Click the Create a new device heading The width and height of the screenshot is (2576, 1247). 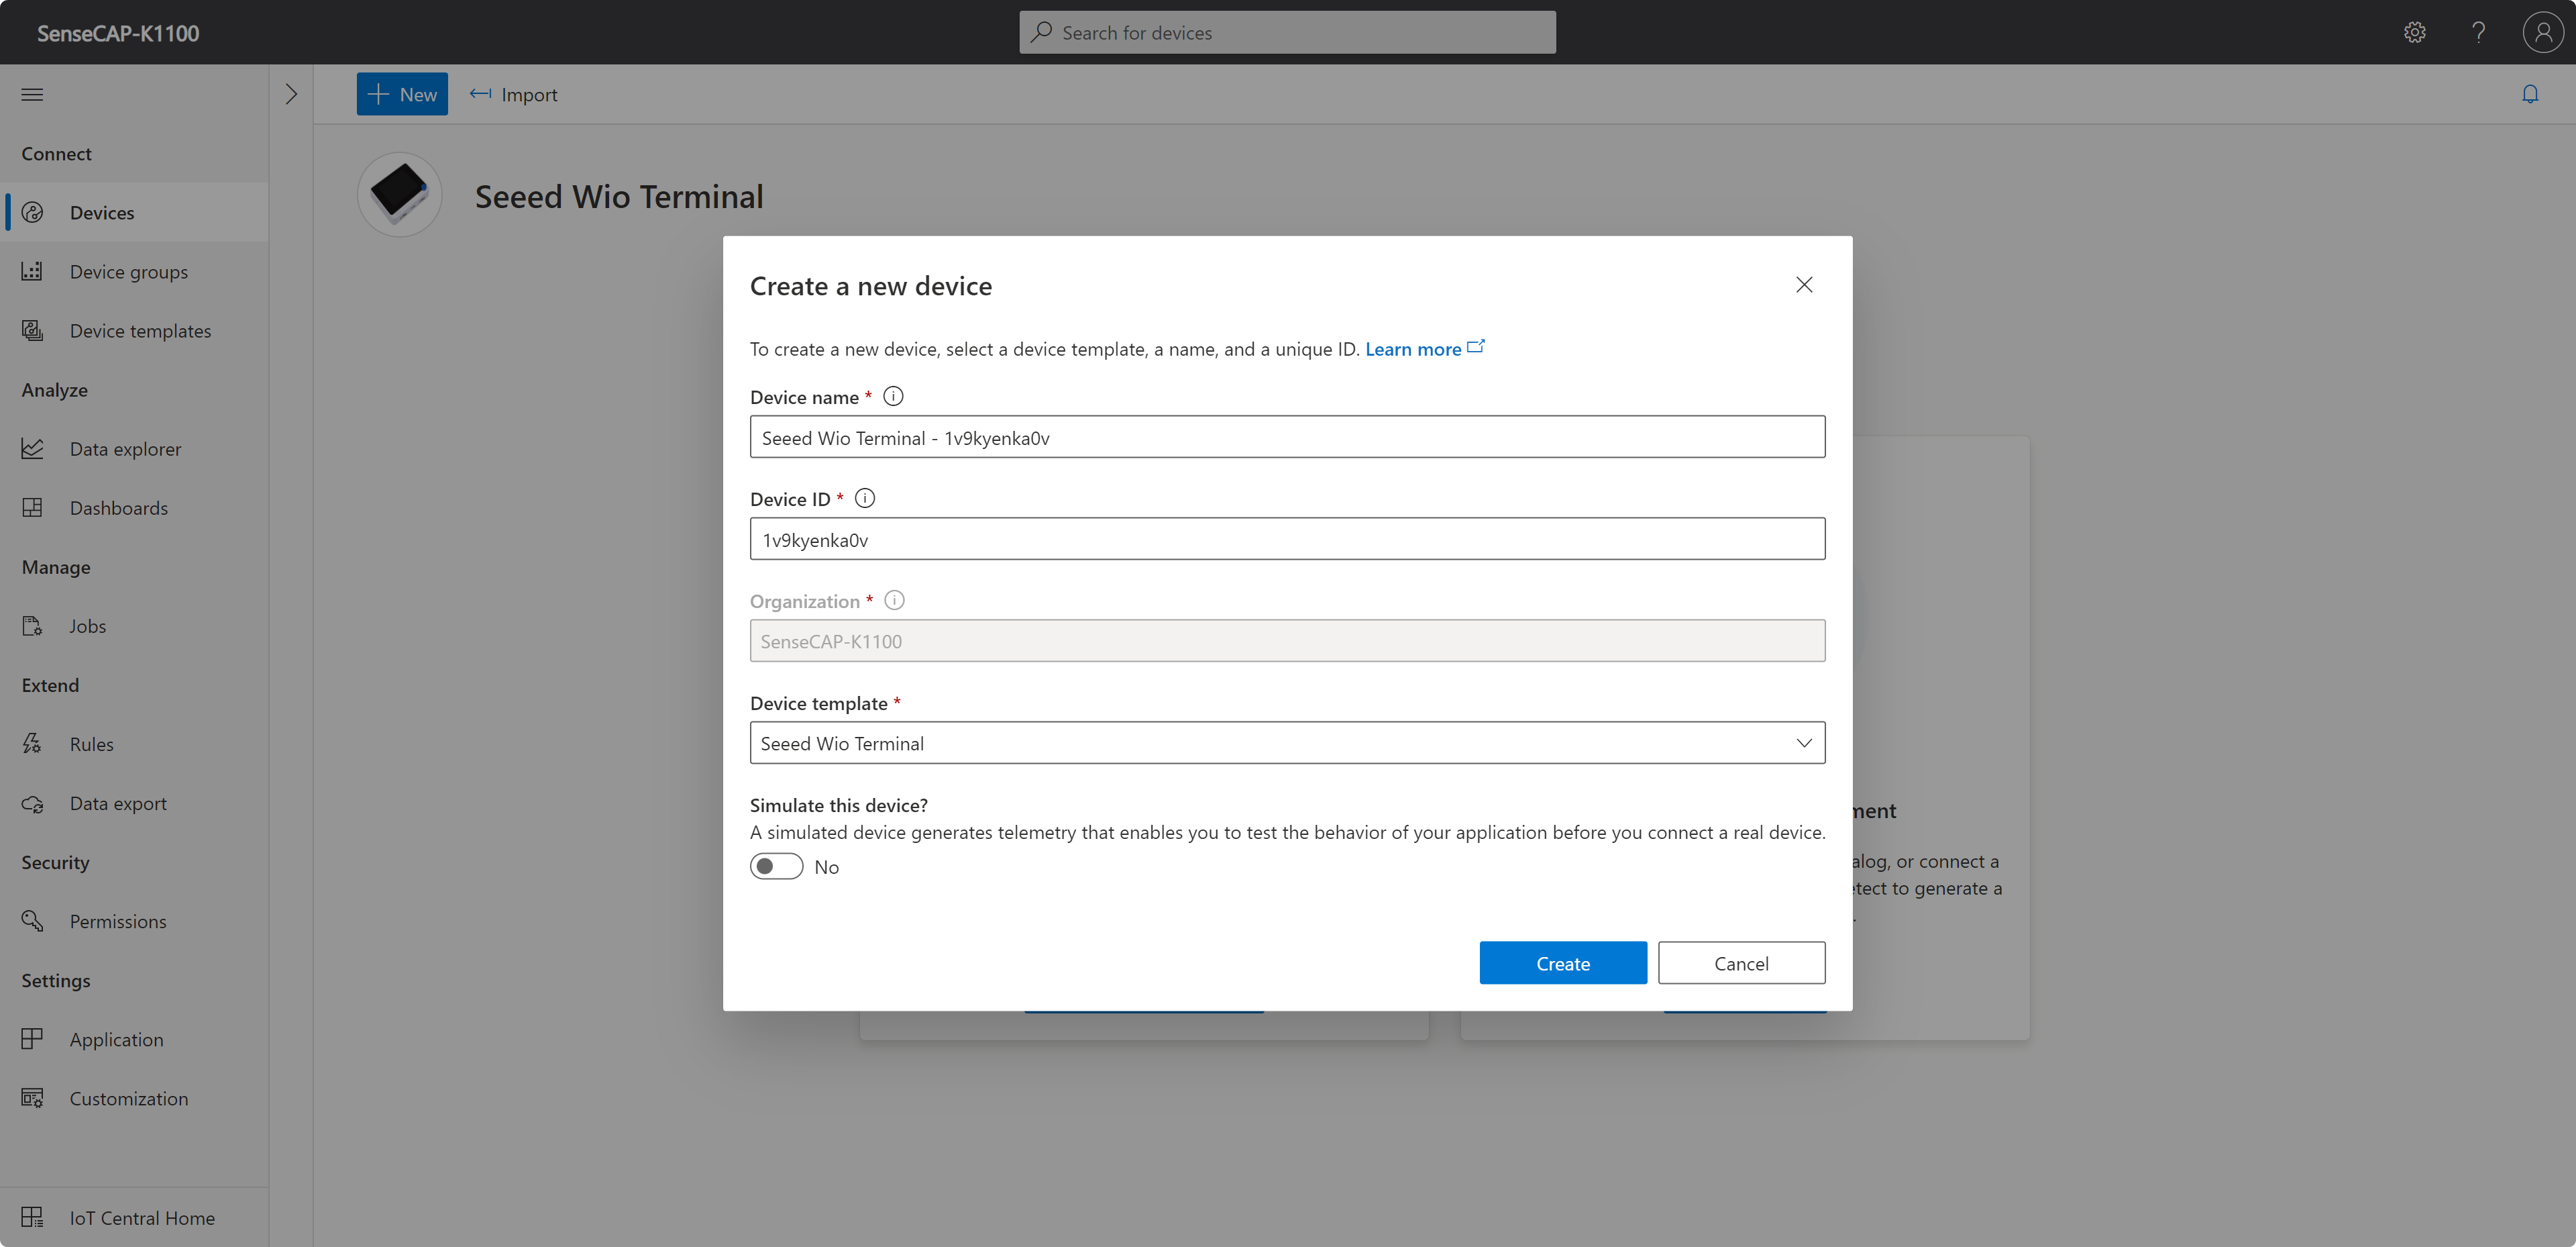pos(871,286)
